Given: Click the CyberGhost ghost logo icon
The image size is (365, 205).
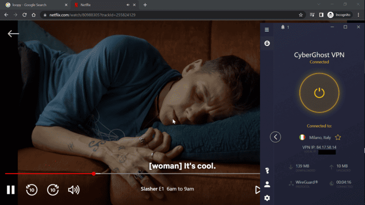Looking at the screenshot, I should [267, 43].
